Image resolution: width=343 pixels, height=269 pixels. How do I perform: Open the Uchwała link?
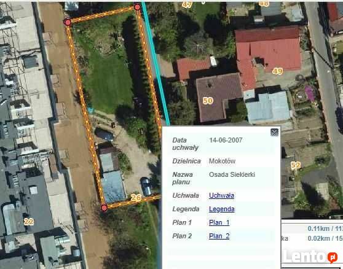[221, 195]
